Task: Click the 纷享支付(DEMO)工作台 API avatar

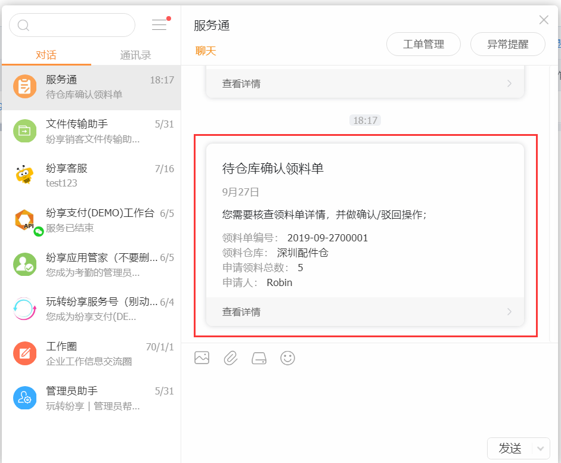Action: click(x=24, y=220)
